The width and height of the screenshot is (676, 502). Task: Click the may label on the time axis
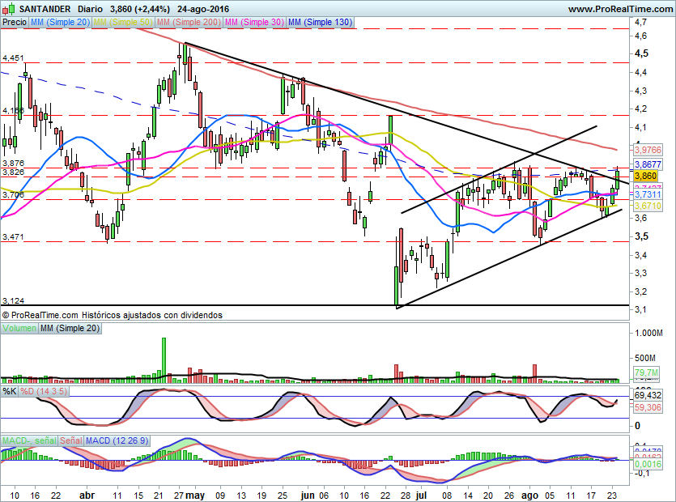coord(196,496)
